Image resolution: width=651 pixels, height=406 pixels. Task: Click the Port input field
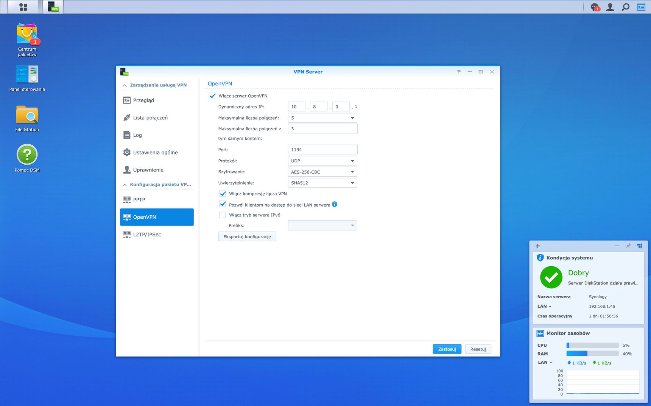322,150
